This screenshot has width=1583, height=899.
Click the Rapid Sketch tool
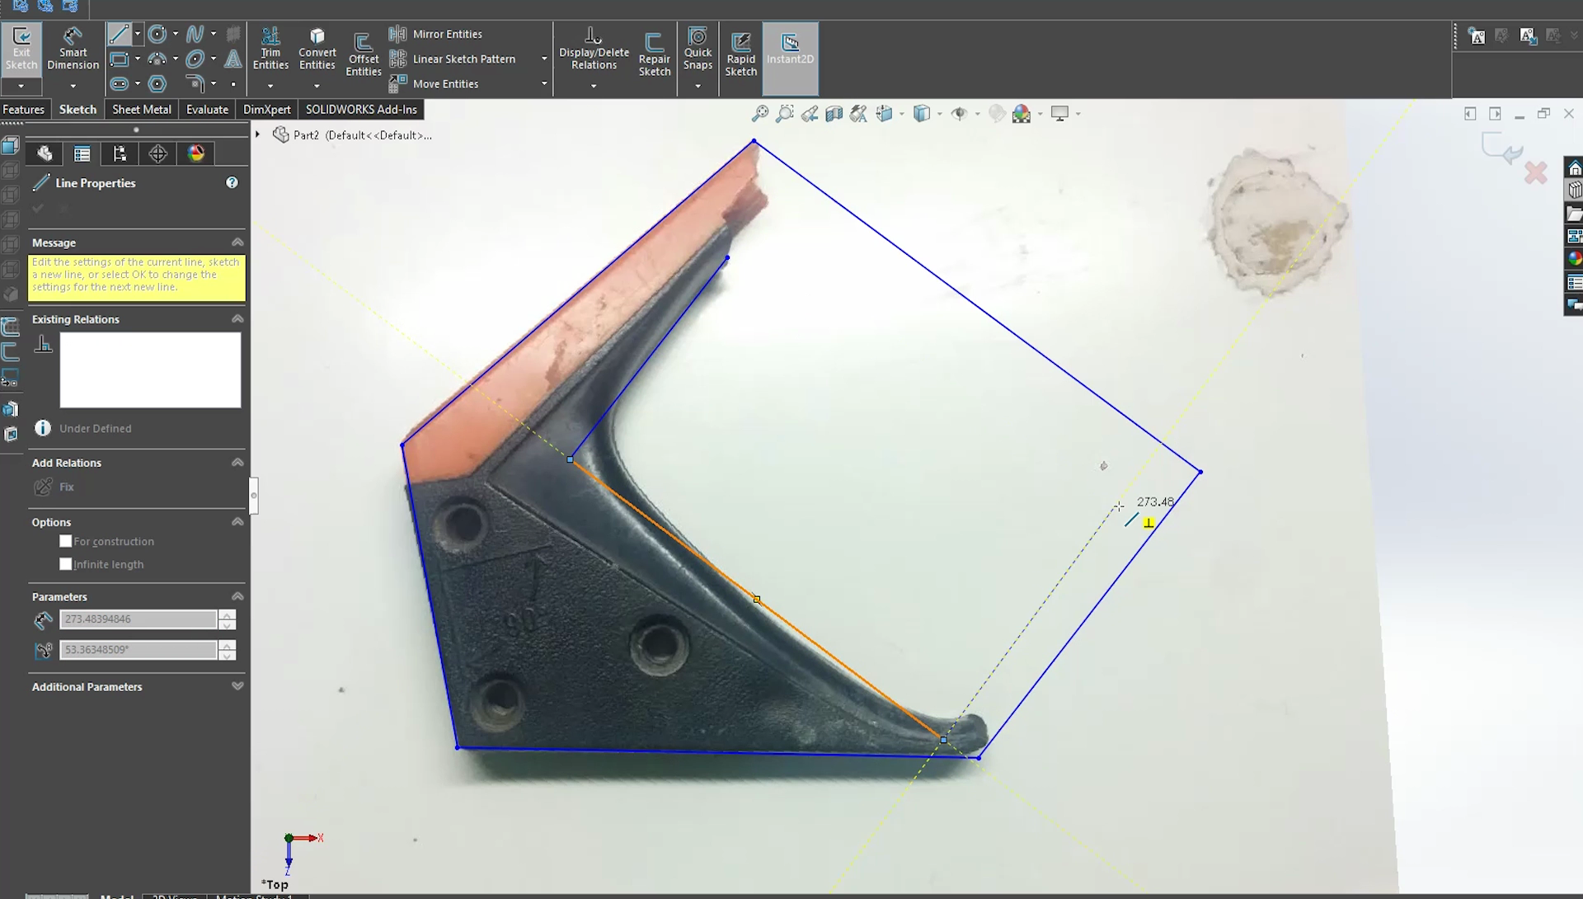(740, 54)
